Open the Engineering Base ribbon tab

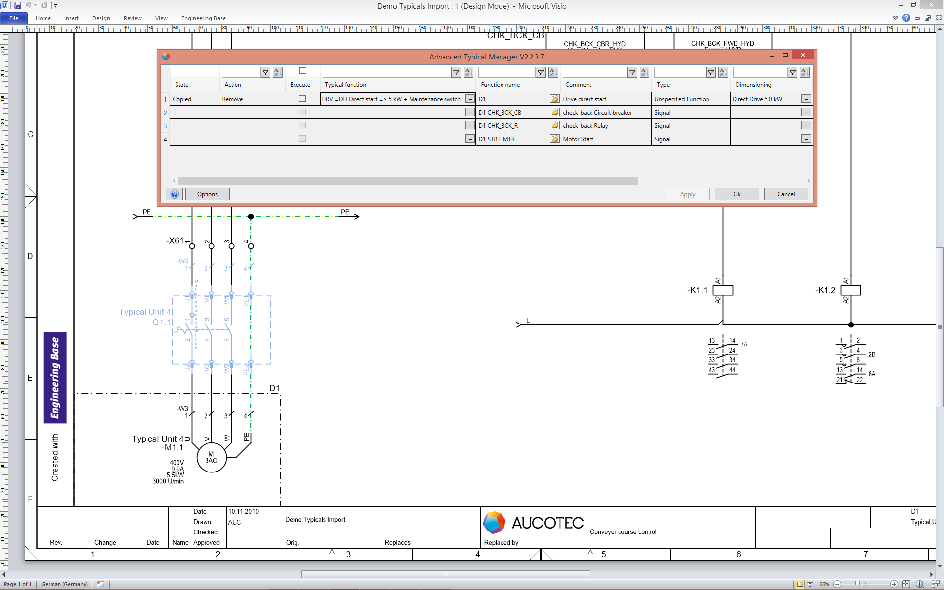pos(203,18)
